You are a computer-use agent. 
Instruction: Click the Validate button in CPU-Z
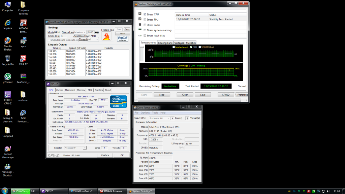[105, 155]
